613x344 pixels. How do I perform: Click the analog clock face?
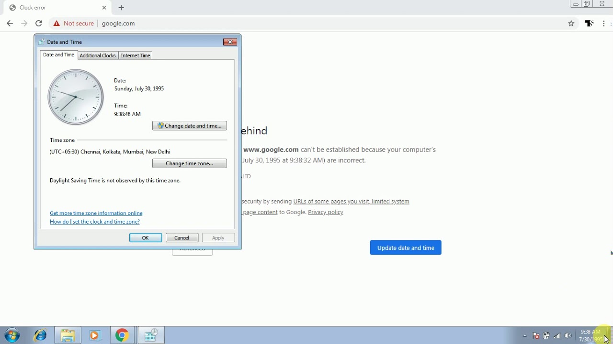tap(76, 97)
